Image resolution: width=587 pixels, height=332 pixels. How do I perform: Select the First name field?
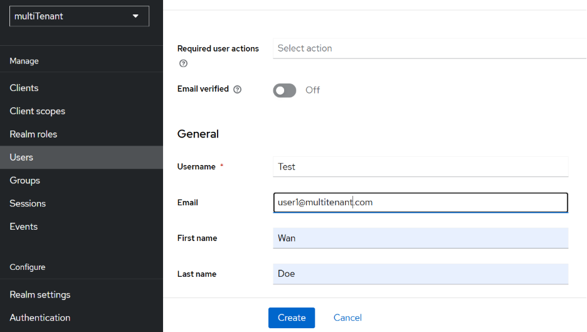pyautogui.click(x=420, y=238)
